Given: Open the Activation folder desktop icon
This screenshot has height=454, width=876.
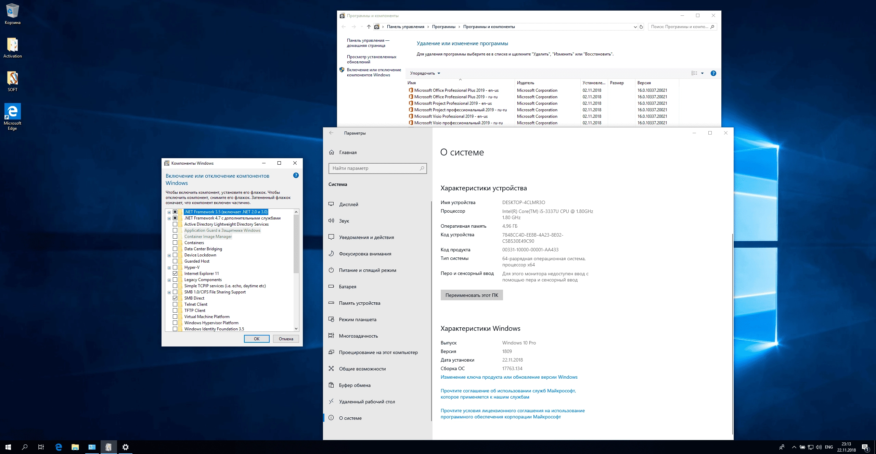Looking at the screenshot, I should click(13, 48).
